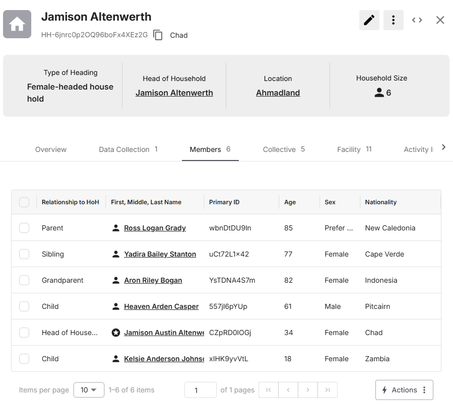
Task: Click the Age column header
Action: [x=290, y=202]
